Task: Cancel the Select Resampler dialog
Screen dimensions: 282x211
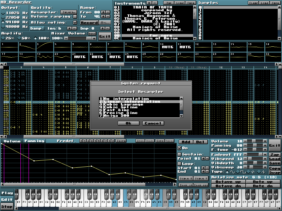Action: coord(153,123)
